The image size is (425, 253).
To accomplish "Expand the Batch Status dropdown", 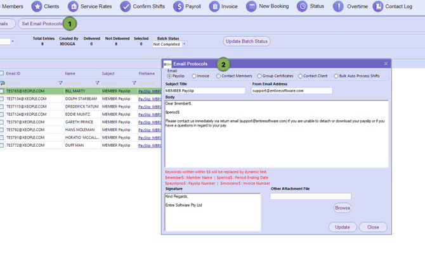I will coord(184,44).
